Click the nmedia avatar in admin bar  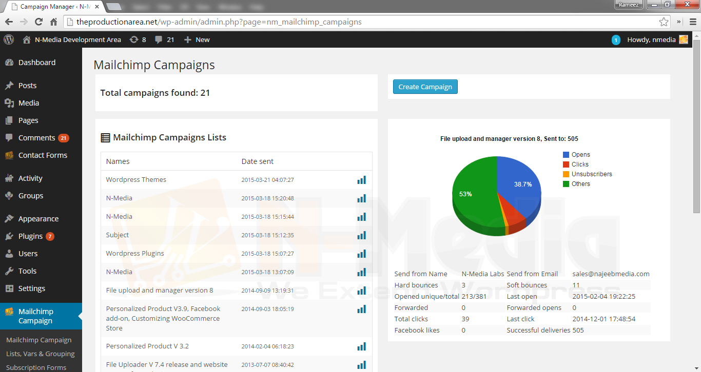pos(684,39)
